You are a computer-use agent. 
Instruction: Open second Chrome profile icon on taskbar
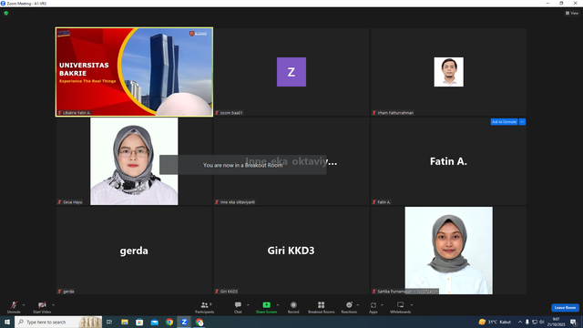[199, 322]
